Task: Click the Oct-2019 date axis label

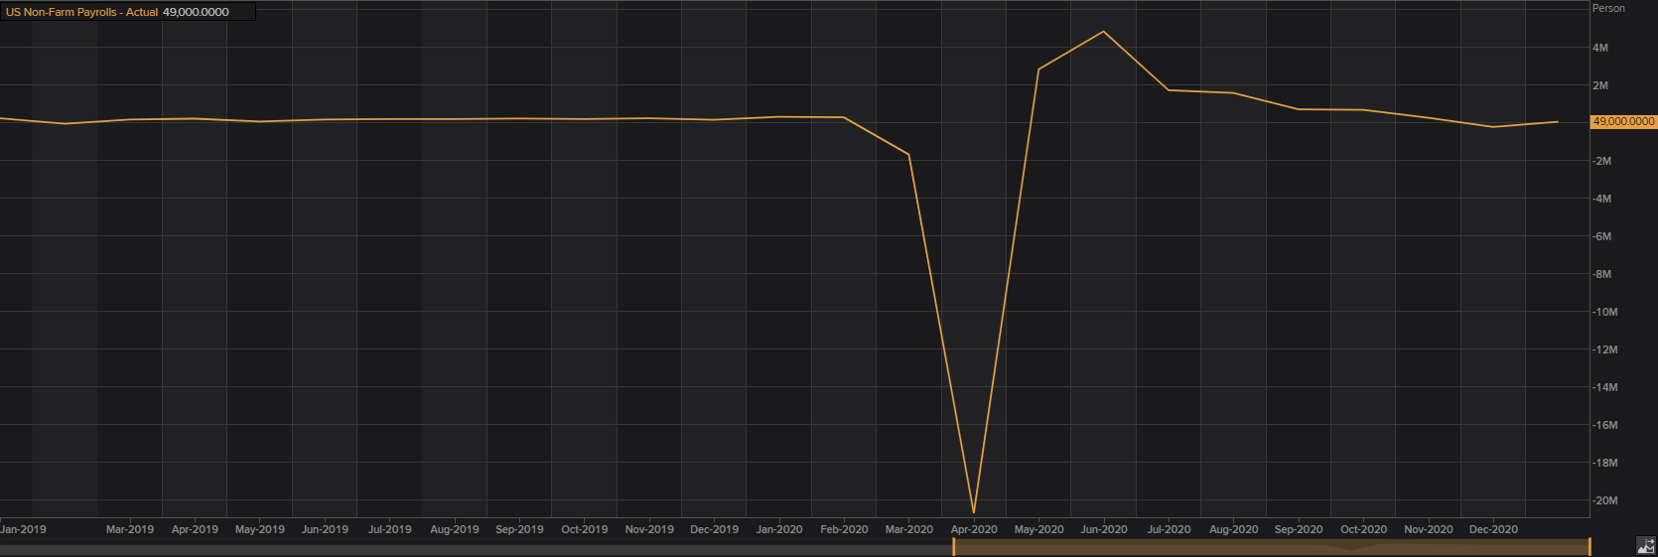Action: [585, 529]
